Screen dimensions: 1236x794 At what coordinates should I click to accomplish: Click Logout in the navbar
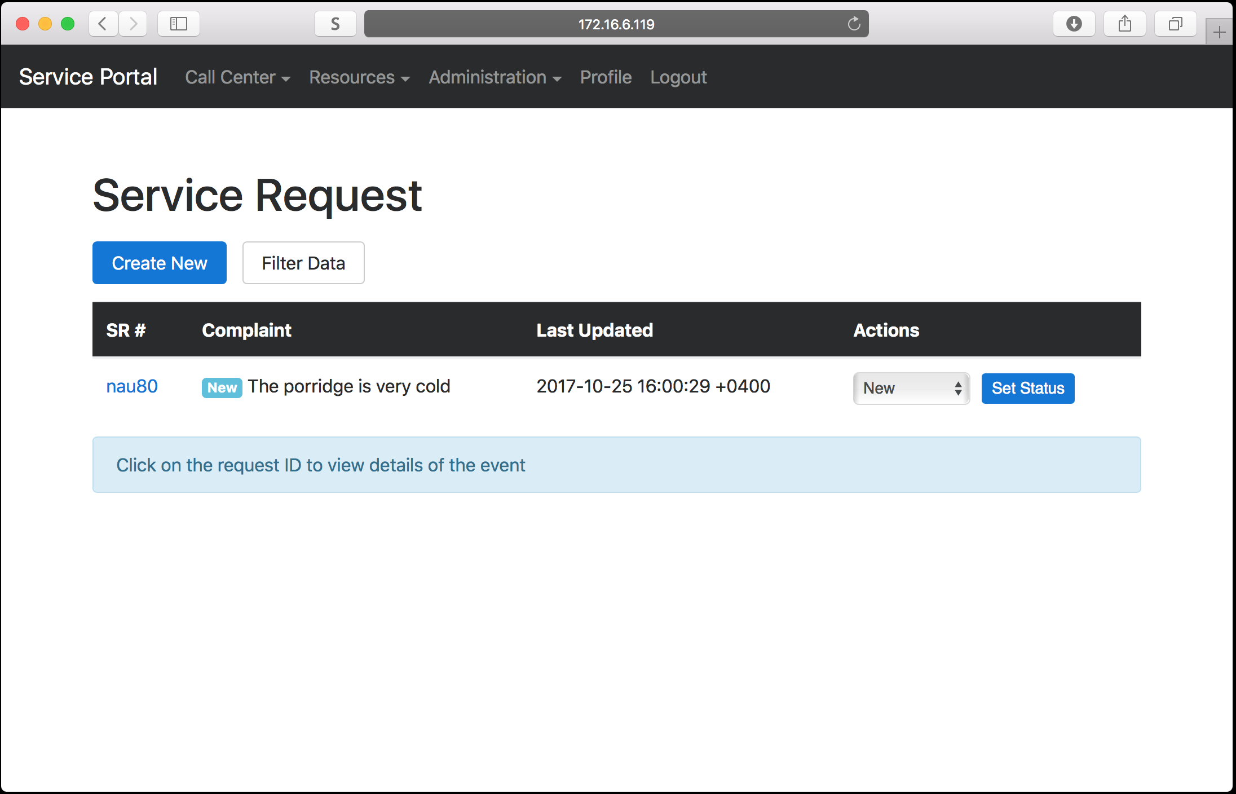[678, 77]
